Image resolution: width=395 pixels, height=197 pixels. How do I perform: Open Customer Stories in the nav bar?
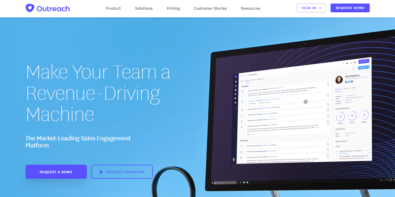pyautogui.click(x=210, y=8)
